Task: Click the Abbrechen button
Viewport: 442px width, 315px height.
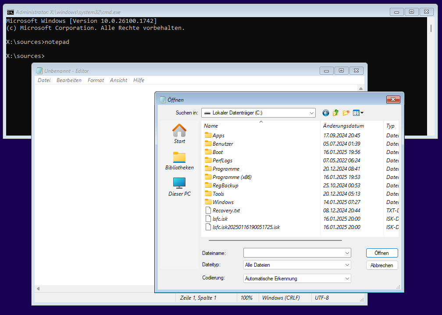Action: (x=382, y=265)
